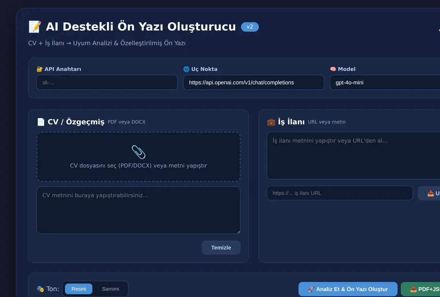Screen dimensions: 440x297
Task: Click the lock icon by API Anahtarı
Action: click(x=40, y=69)
